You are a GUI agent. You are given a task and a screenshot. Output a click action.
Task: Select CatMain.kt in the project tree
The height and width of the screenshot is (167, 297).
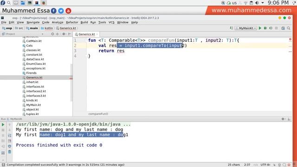click(x=34, y=41)
